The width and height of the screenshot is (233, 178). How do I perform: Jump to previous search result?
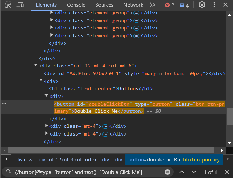tap(181, 172)
